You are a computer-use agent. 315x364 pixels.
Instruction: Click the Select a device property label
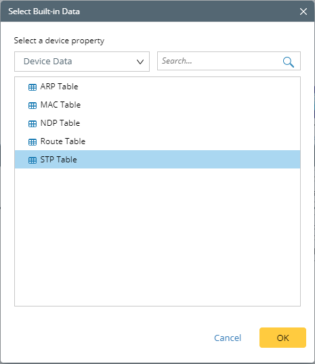59,41
